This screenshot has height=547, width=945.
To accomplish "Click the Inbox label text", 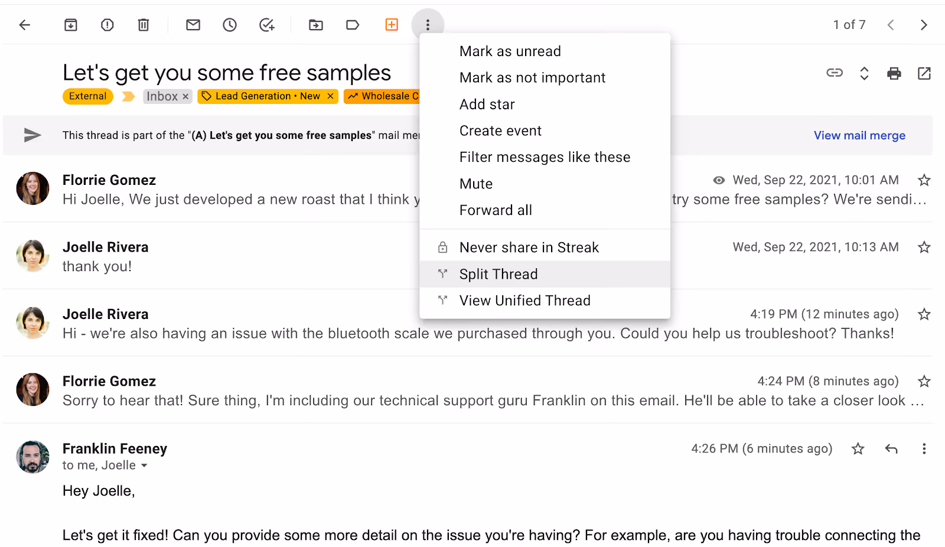I will (x=162, y=96).
